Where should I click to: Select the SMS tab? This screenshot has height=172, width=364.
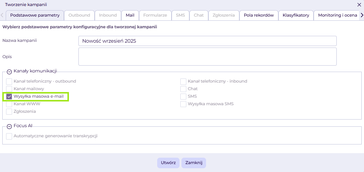[180, 15]
